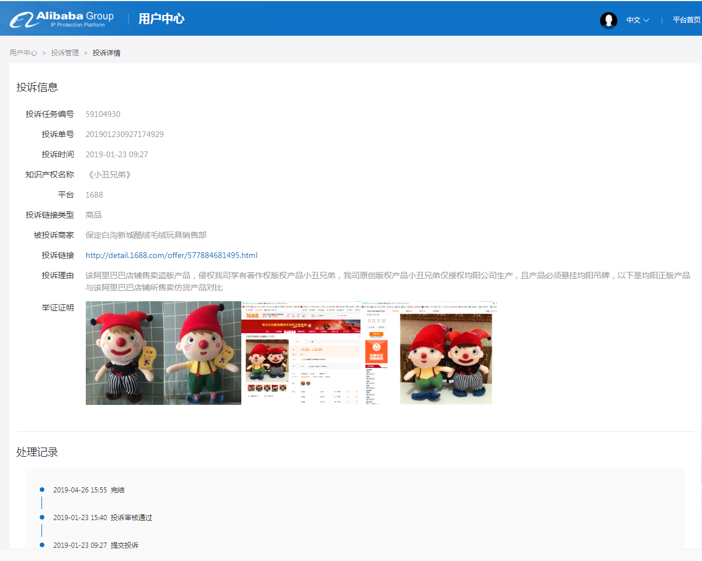Select complaint time 2019-01-23 09:27 value
Image resolution: width=702 pixels, height=561 pixels.
point(117,154)
